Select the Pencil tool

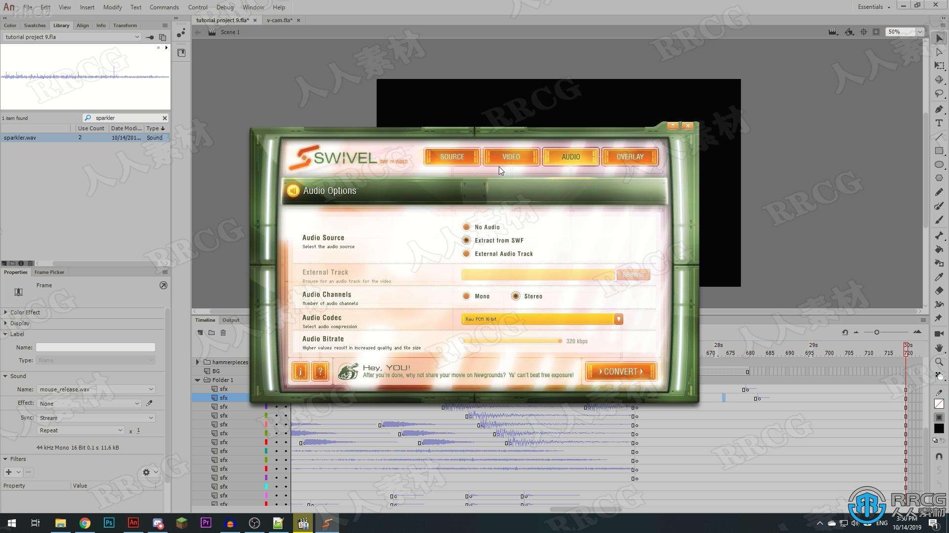939,192
